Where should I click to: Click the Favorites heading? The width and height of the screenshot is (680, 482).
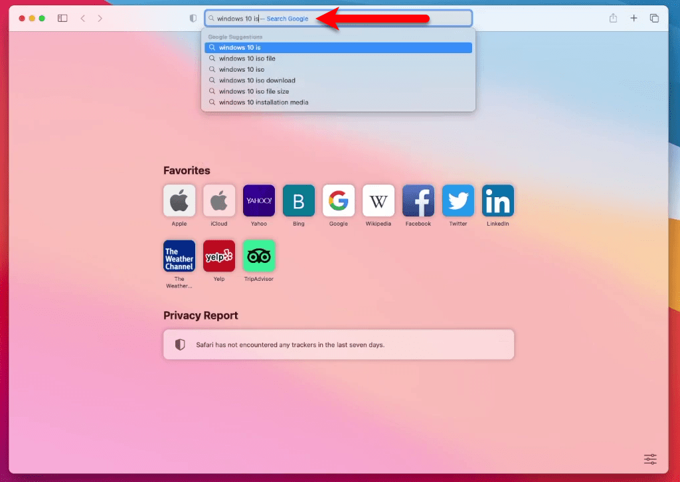tap(187, 171)
